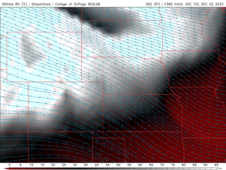Screen dimensions: 226x170
Task: Click the "00Z GFS" model label
Action: tap(153, 4)
